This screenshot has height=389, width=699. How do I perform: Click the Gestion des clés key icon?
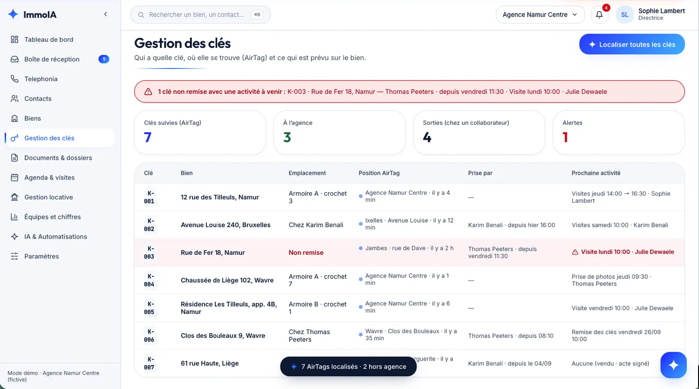[15, 138]
